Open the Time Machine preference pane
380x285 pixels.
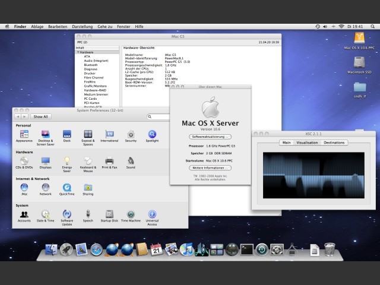click(131, 216)
